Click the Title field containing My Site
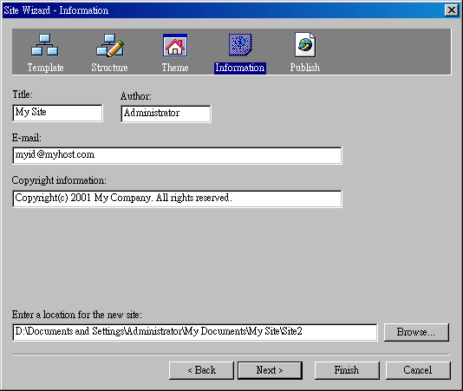This screenshot has height=391, width=463. (57, 113)
